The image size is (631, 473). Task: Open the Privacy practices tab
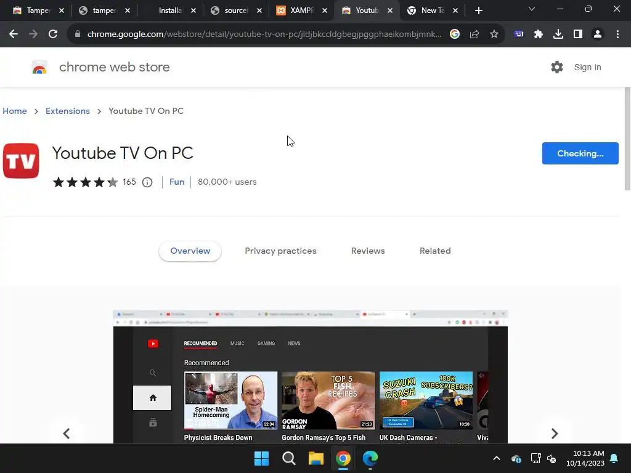click(280, 251)
